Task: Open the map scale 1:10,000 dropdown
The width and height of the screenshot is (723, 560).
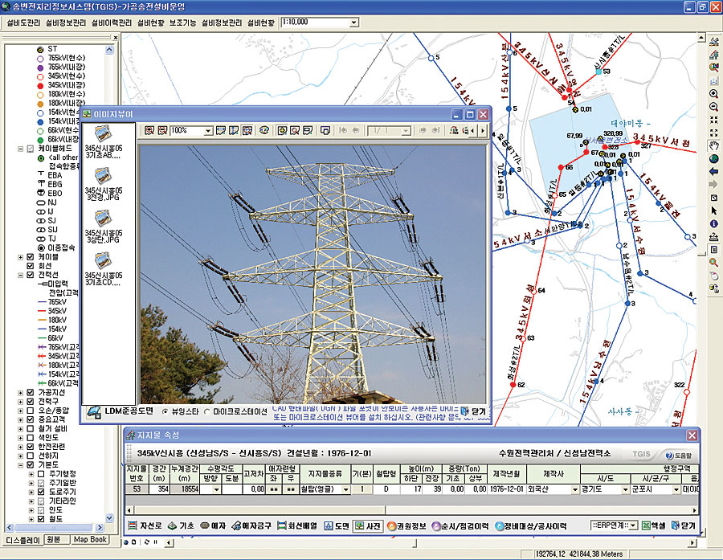Action: (x=353, y=22)
